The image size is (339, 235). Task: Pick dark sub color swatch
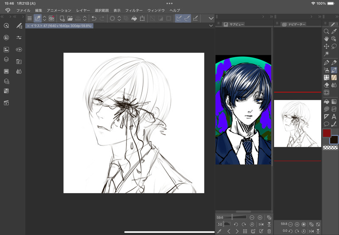334,140
